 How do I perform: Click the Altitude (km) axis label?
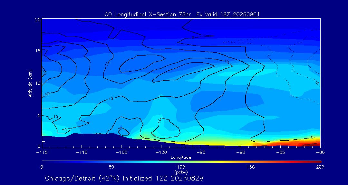[x=30, y=83]
